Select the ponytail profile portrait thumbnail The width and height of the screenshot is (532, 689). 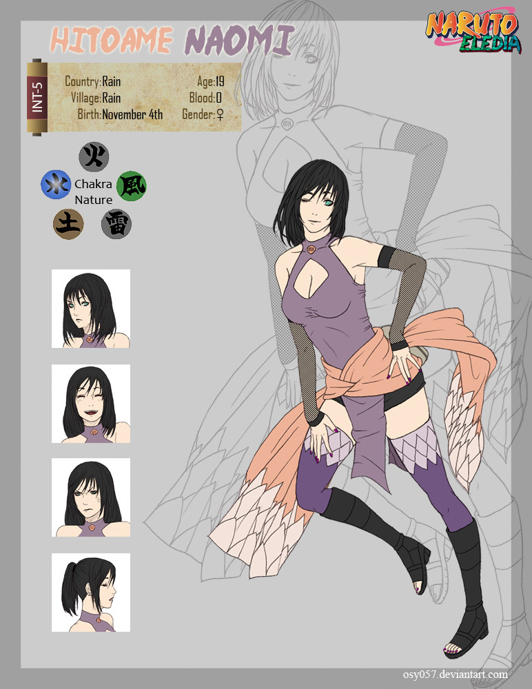[90, 593]
